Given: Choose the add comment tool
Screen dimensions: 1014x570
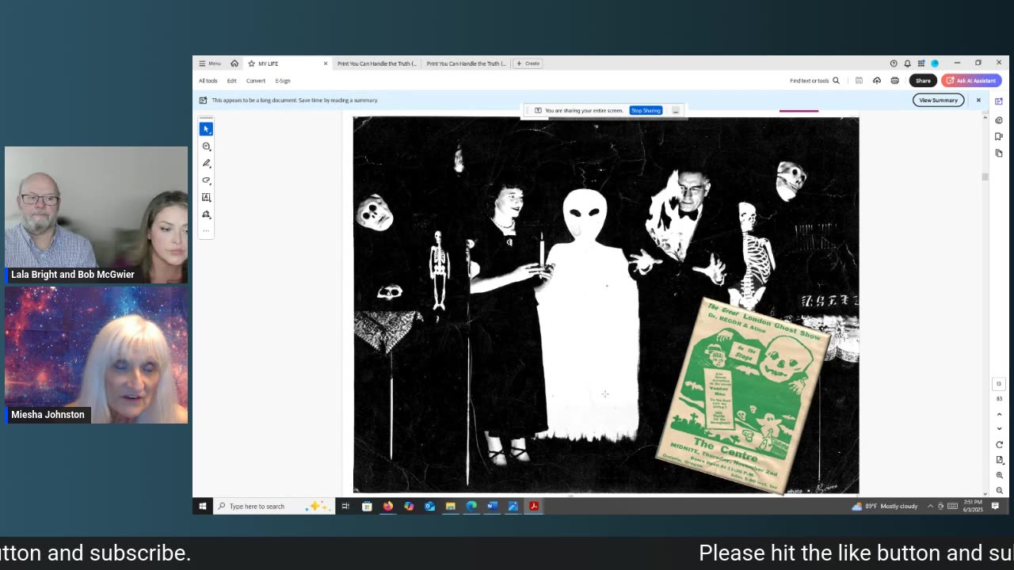Looking at the screenshot, I should (x=206, y=146).
